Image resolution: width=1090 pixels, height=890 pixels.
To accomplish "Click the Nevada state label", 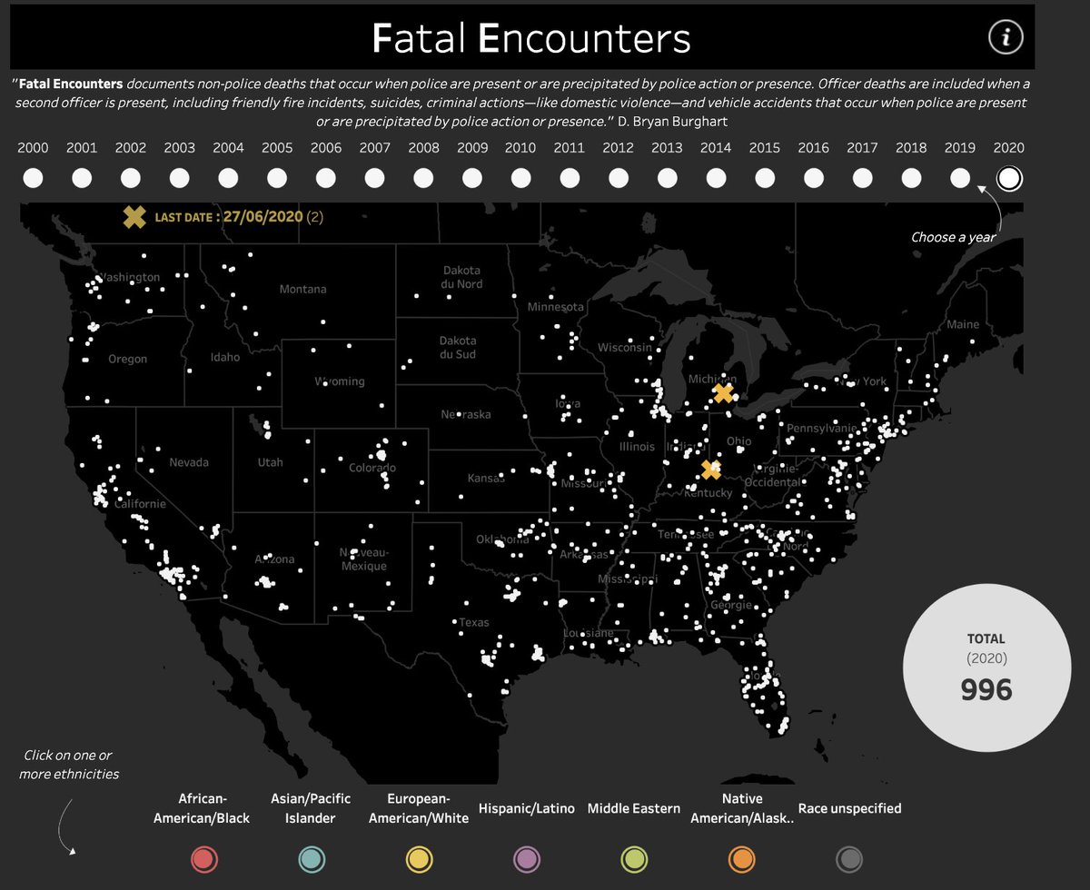I will pos(189,462).
